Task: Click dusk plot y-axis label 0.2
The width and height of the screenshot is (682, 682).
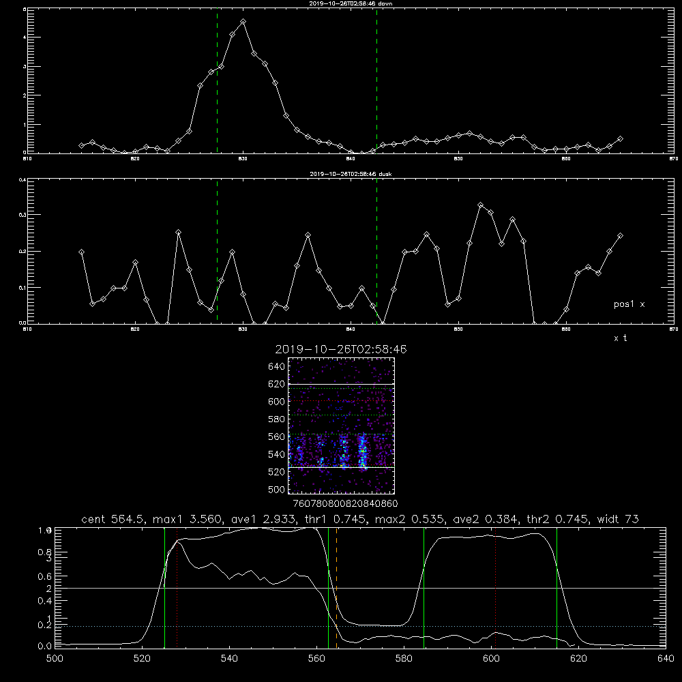Action: 23,252
